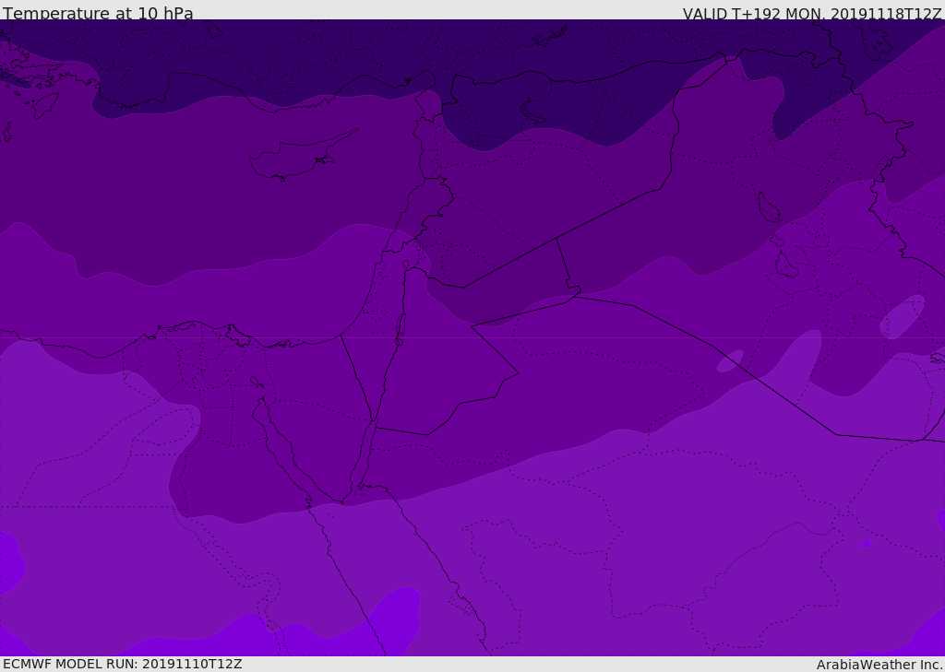Click the 'VALID T+192 MON. 20191118T12Z' label
The width and height of the screenshot is (945, 672).
click(812, 13)
